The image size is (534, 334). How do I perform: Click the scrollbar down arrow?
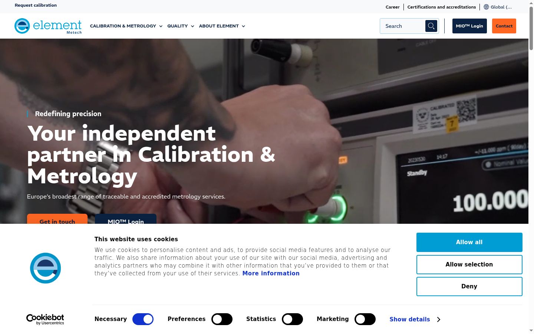tap(531, 330)
